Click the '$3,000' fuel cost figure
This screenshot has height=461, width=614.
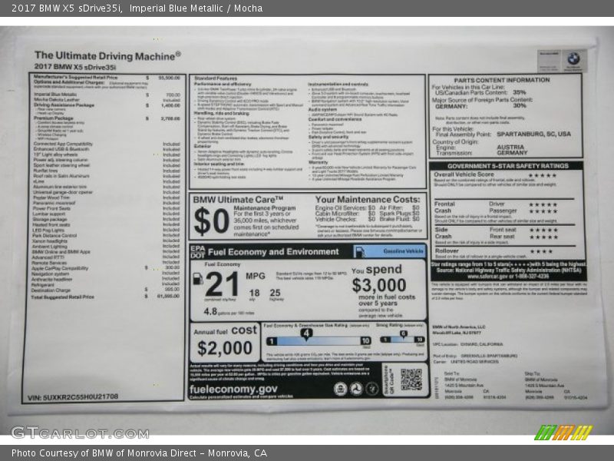tap(378, 285)
